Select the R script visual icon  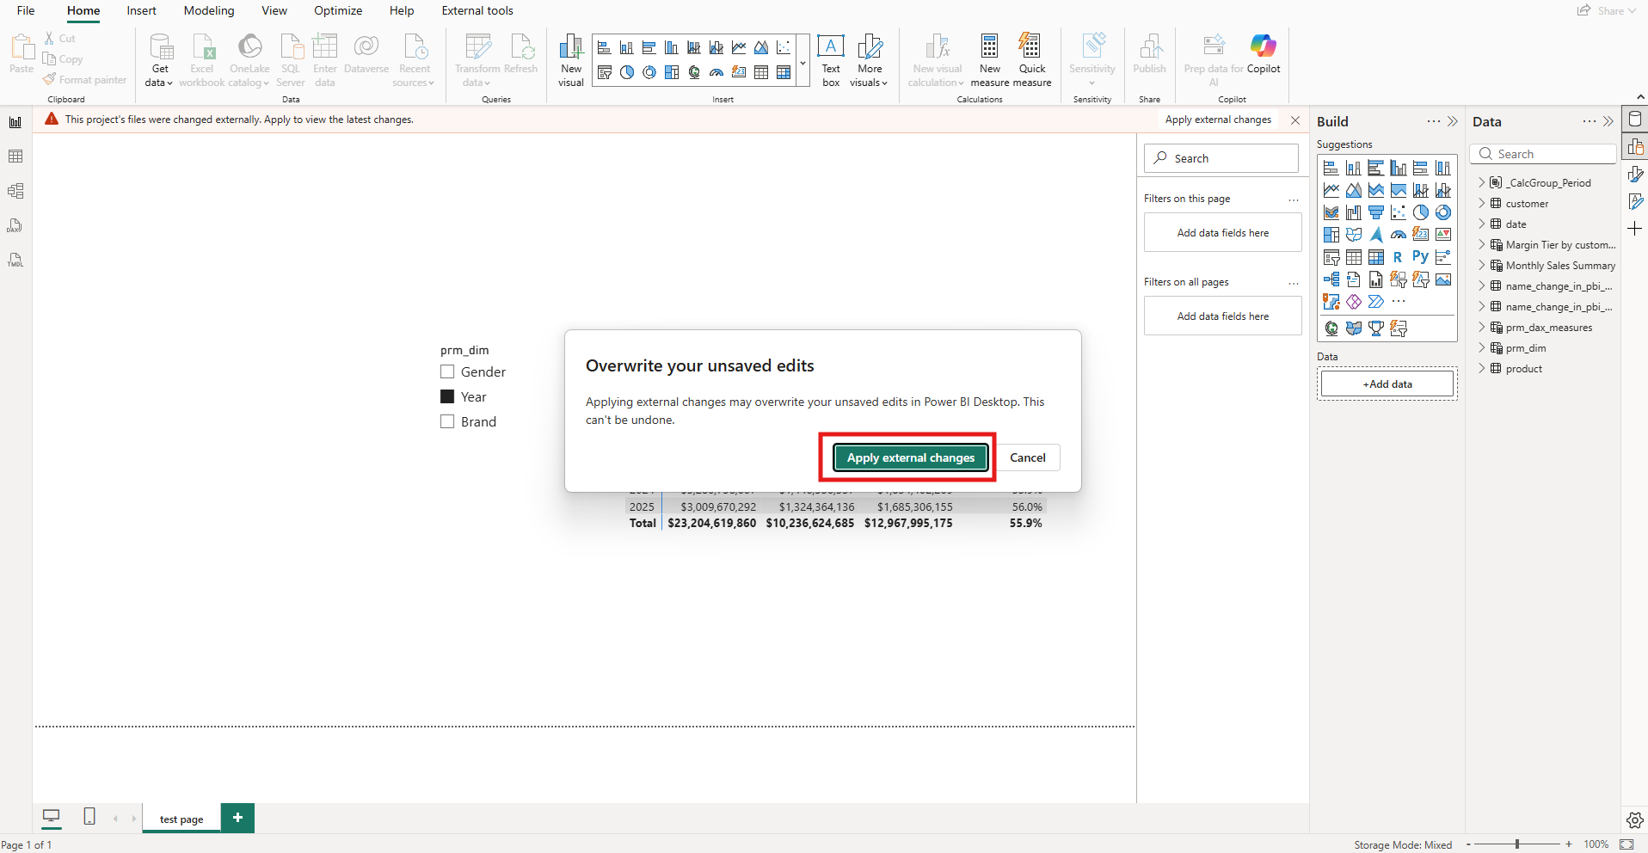[x=1398, y=256]
